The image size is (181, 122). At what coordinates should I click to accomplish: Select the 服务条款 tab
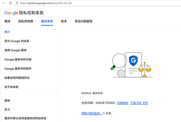(x=47, y=21)
